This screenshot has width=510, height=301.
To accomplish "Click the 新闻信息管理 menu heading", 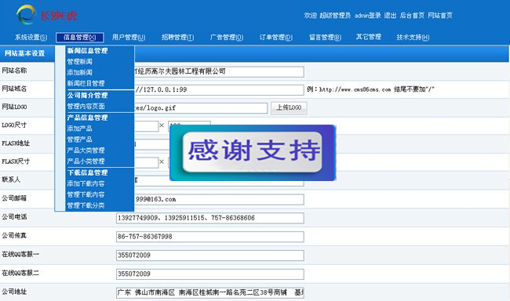I will 87,51.
